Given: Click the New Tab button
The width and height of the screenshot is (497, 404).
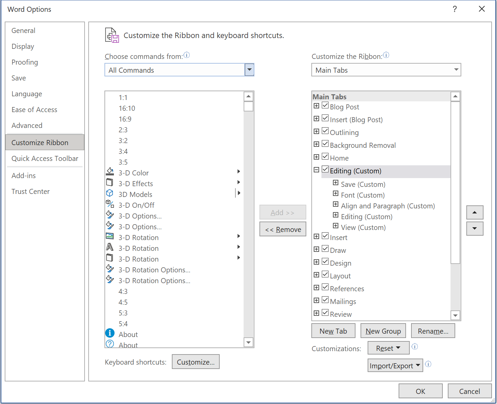Looking at the screenshot, I should [x=333, y=331].
